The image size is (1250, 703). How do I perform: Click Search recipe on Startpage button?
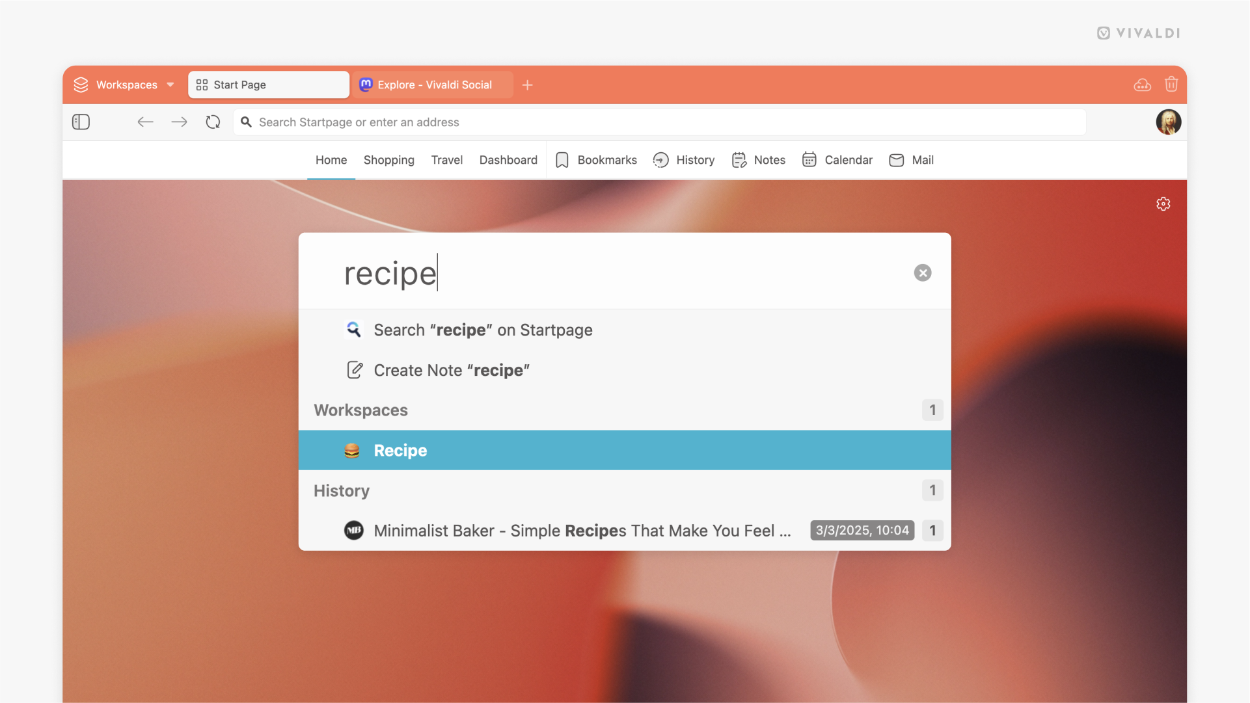click(483, 330)
